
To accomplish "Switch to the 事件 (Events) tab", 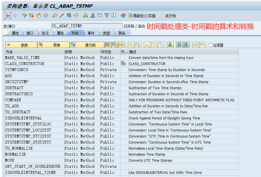I will click(92, 33).
